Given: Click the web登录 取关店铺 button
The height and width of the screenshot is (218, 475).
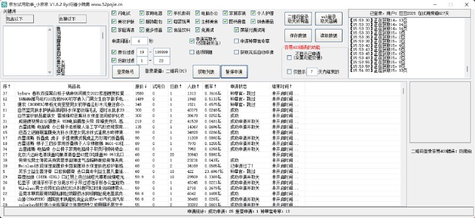Looking at the screenshot, I should pyautogui.click(x=329, y=19).
